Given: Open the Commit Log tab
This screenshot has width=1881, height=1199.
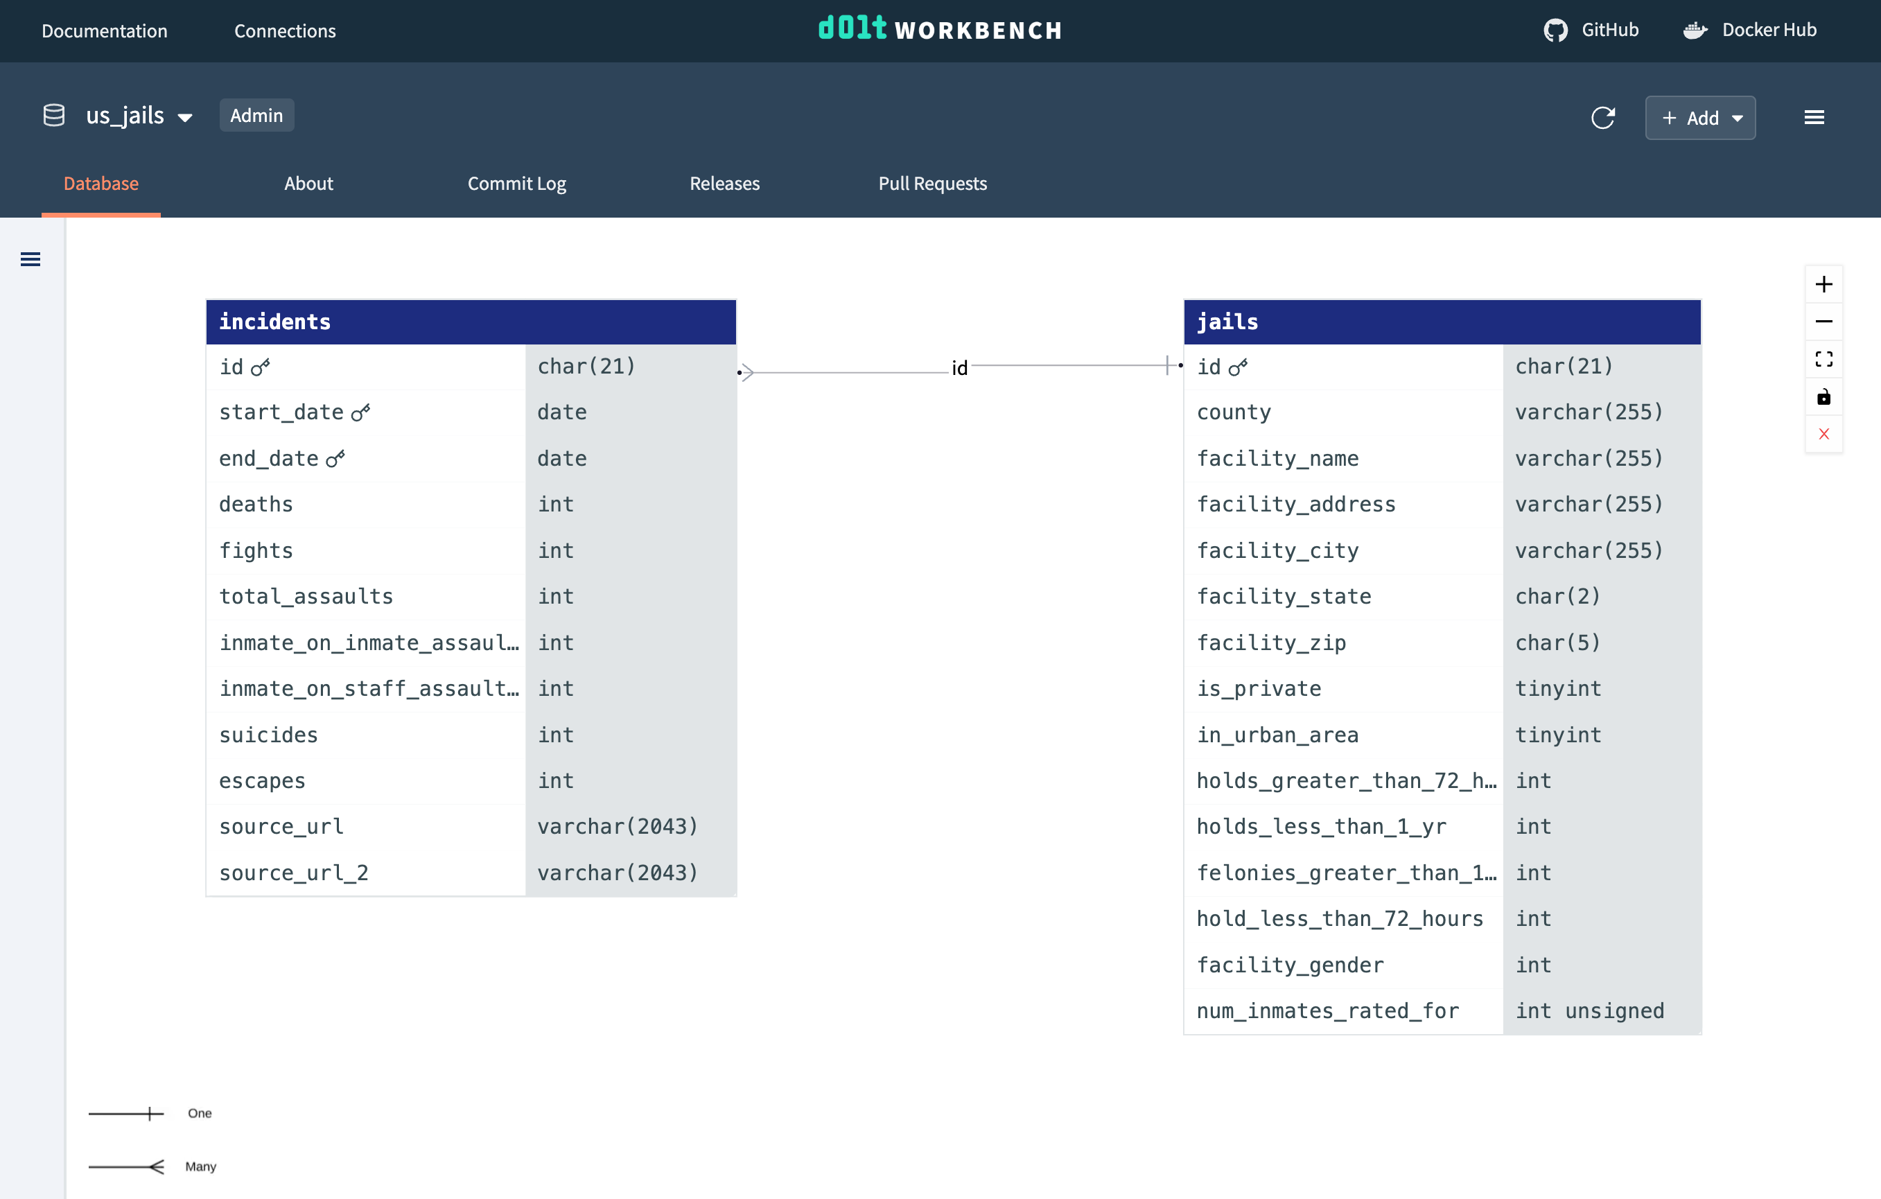Looking at the screenshot, I should click(x=516, y=184).
